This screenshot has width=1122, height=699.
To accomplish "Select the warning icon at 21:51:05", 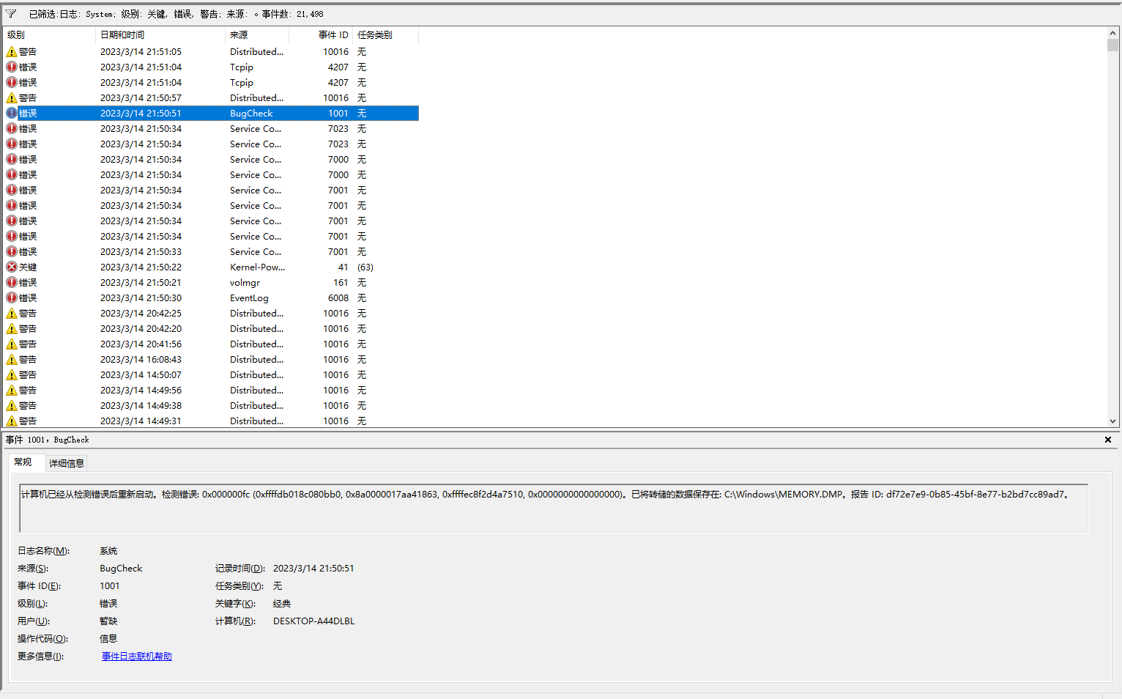I will [12, 51].
